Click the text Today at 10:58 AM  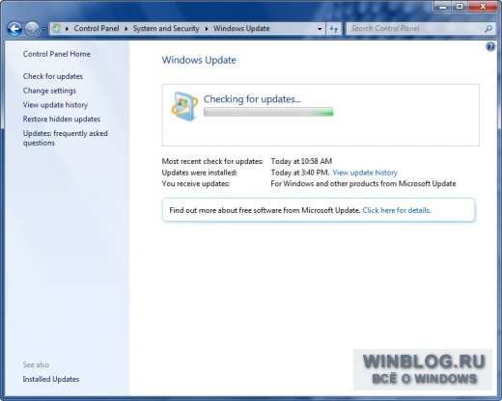pos(301,161)
